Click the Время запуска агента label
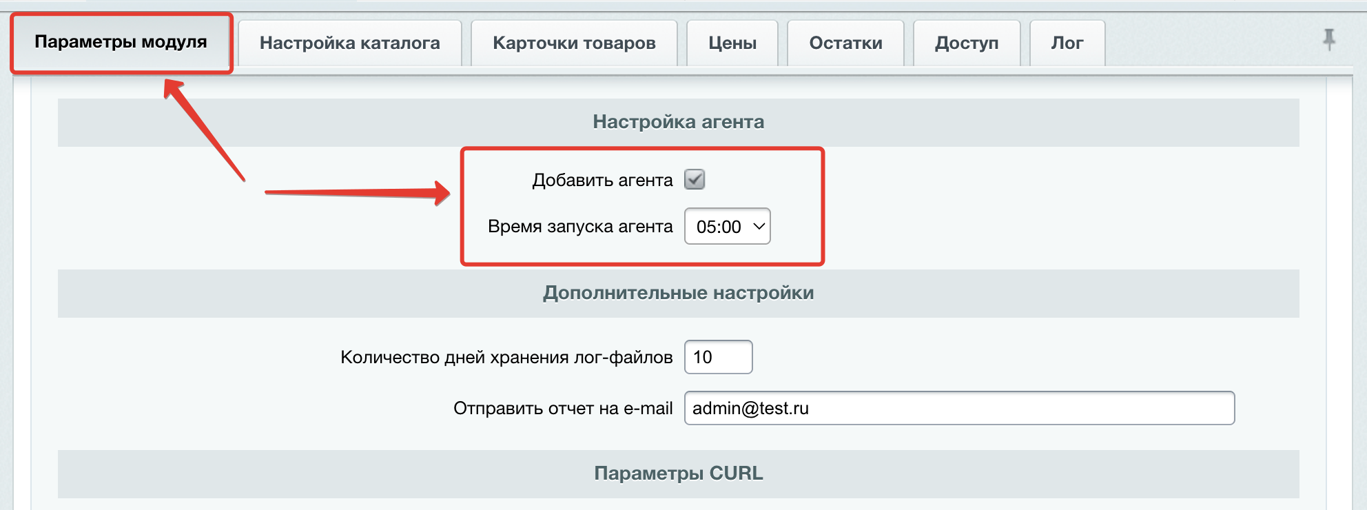Screen dimensions: 1367x510 tap(579, 227)
